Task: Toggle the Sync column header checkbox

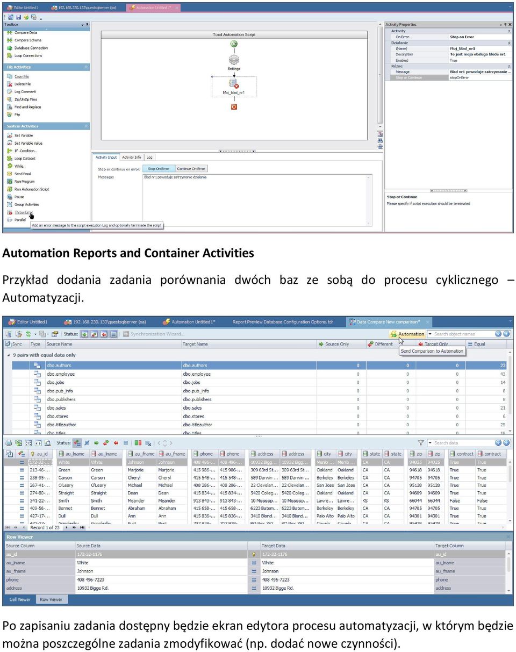Action: [x=8, y=344]
